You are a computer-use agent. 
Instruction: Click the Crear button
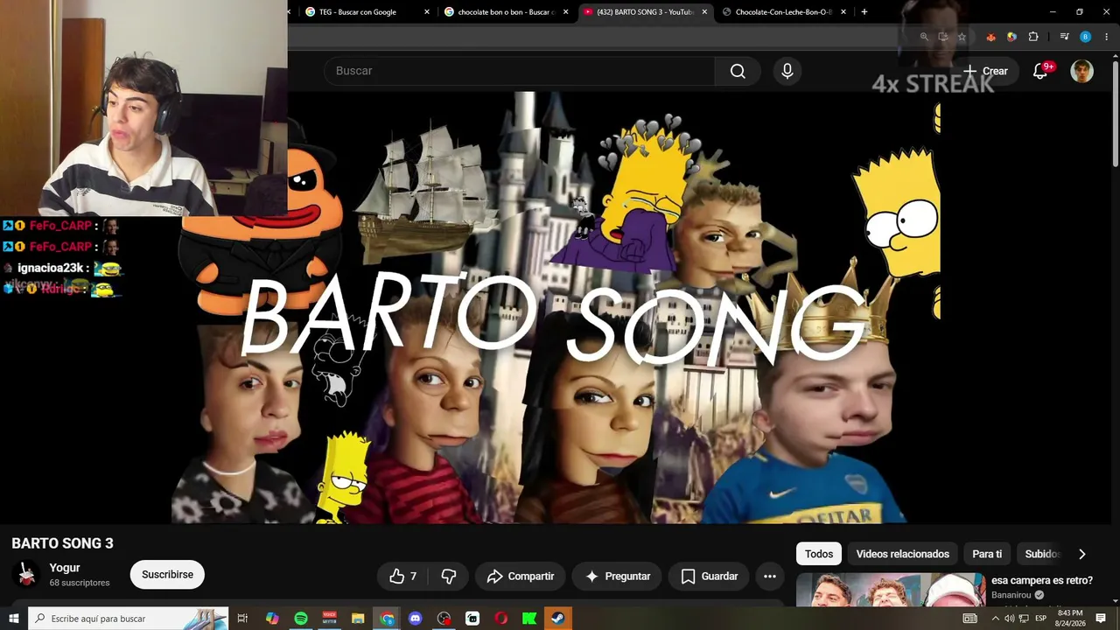click(985, 71)
